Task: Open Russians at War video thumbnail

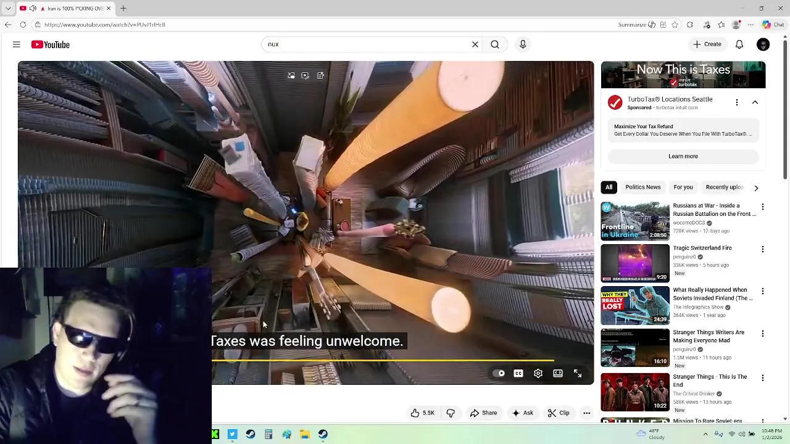Action: tap(635, 221)
